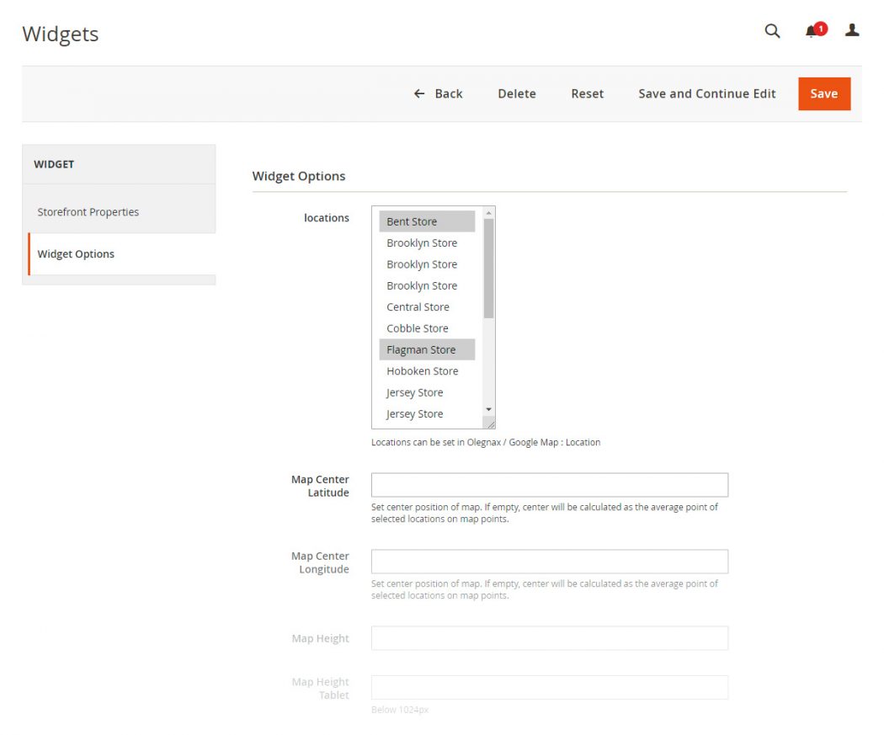Viewport: 884px width, 735px height.
Task: Open the admin search using the magnifier icon
Action: [x=771, y=31]
